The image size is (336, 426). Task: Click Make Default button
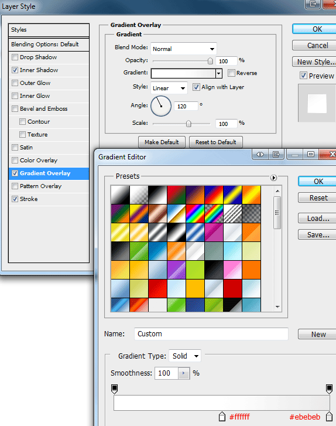point(162,142)
